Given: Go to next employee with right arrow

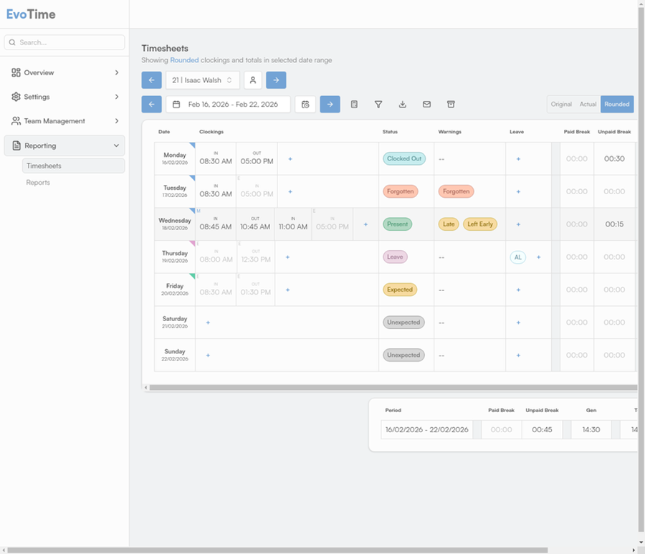Looking at the screenshot, I should coord(276,80).
